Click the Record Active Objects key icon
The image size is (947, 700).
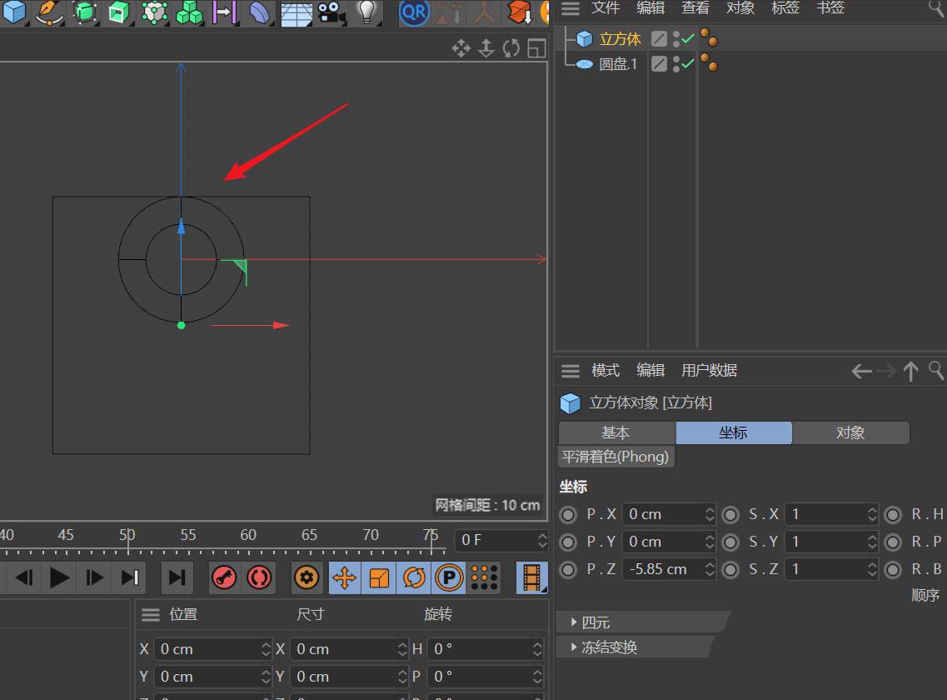(223, 577)
